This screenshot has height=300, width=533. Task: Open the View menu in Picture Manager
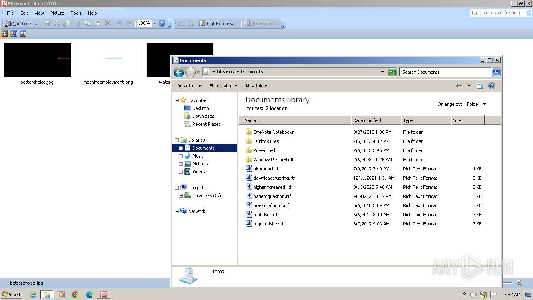[x=39, y=13]
